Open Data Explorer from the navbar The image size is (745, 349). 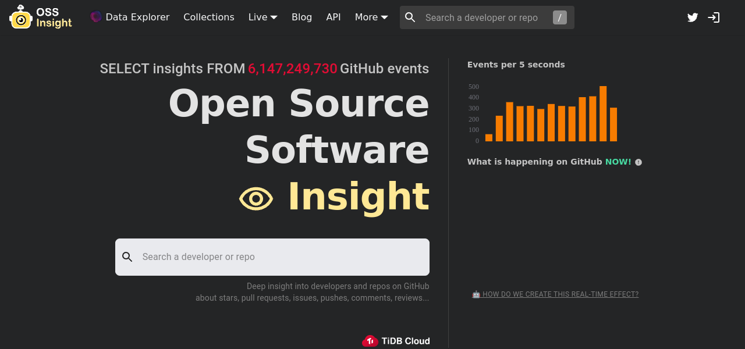[x=137, y=17]
